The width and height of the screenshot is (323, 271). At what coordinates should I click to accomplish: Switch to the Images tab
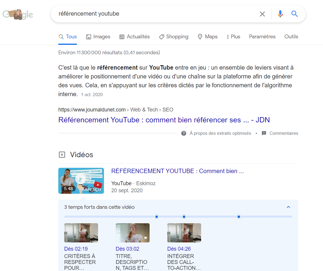98,37
